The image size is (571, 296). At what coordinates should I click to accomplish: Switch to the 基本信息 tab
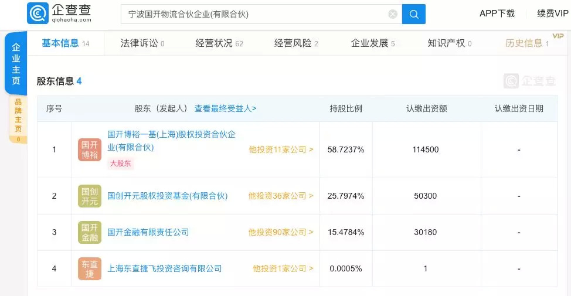point(66,43)
